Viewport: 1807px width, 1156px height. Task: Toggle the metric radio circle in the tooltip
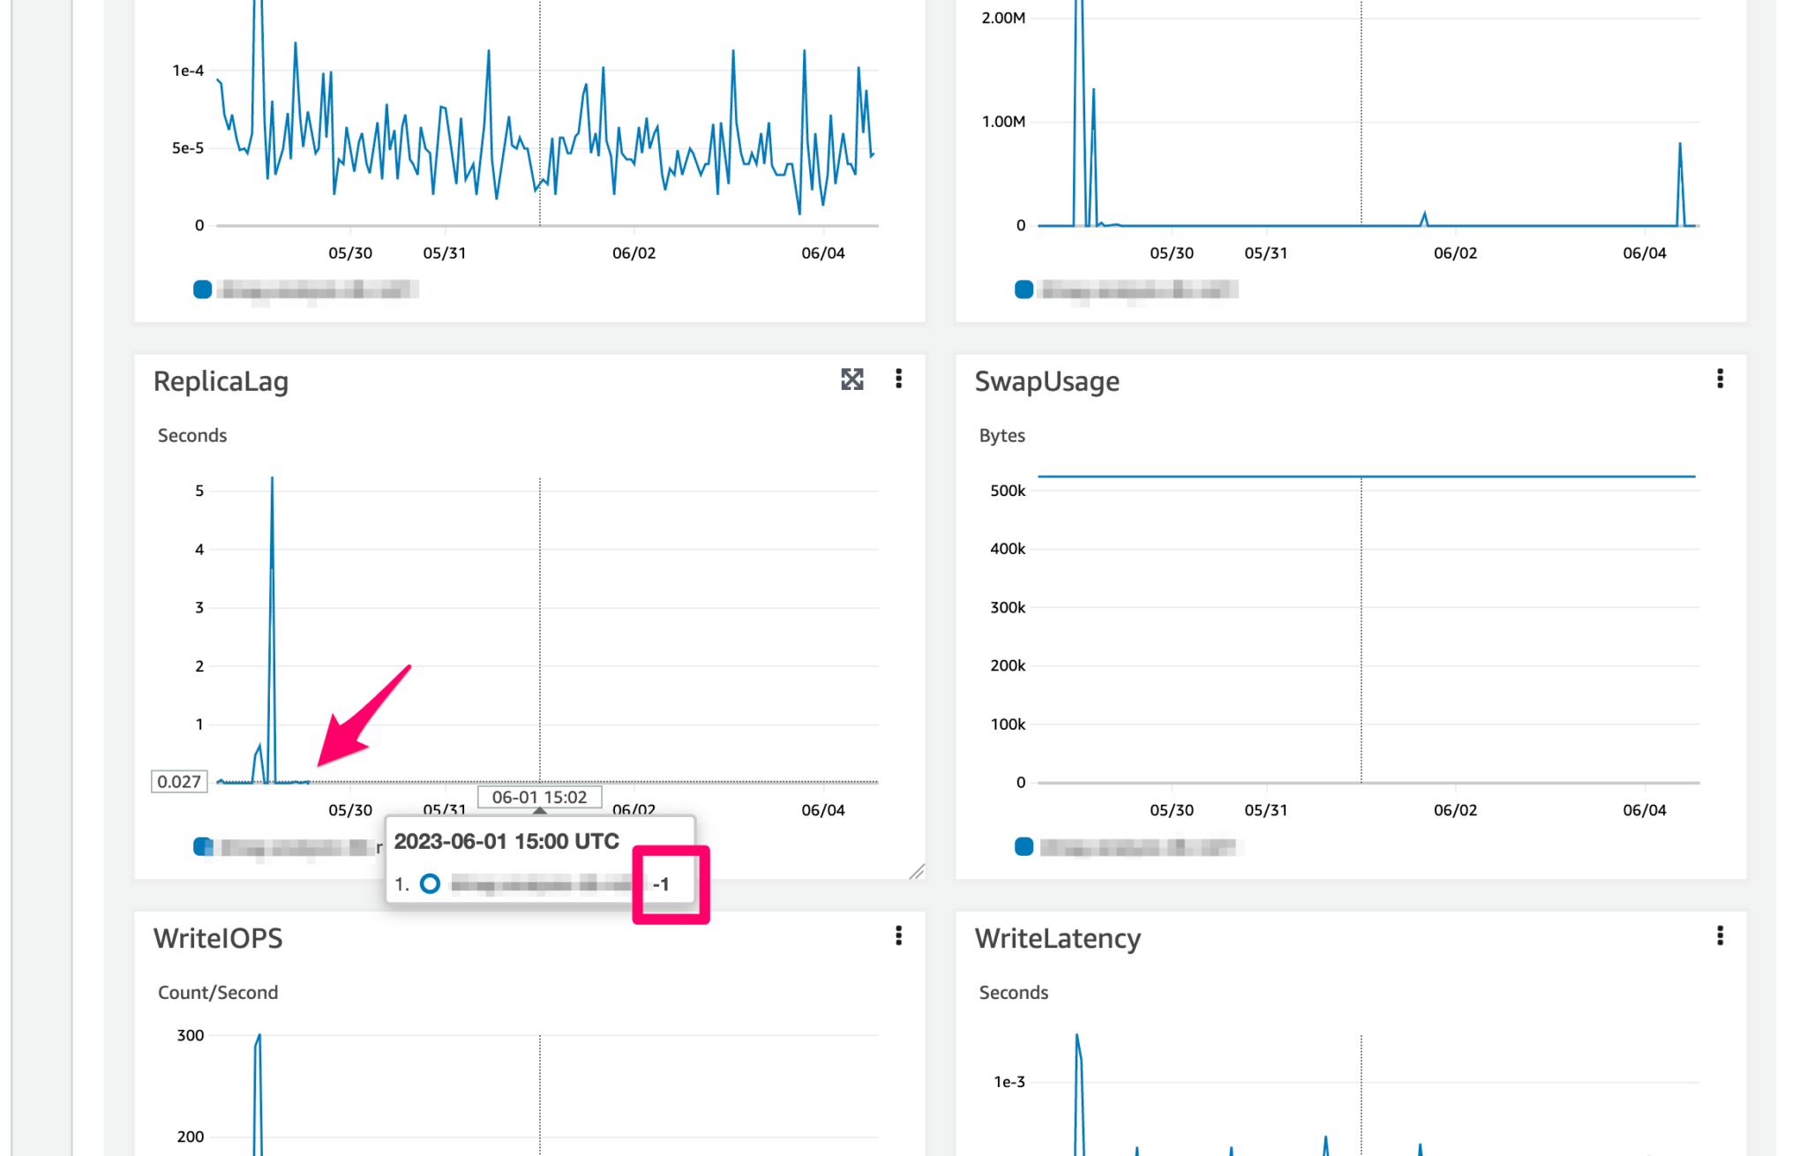point(430,883)
